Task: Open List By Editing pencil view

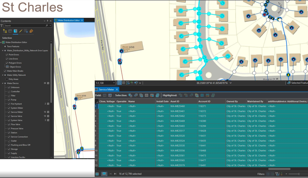Action: pos(21,31)
